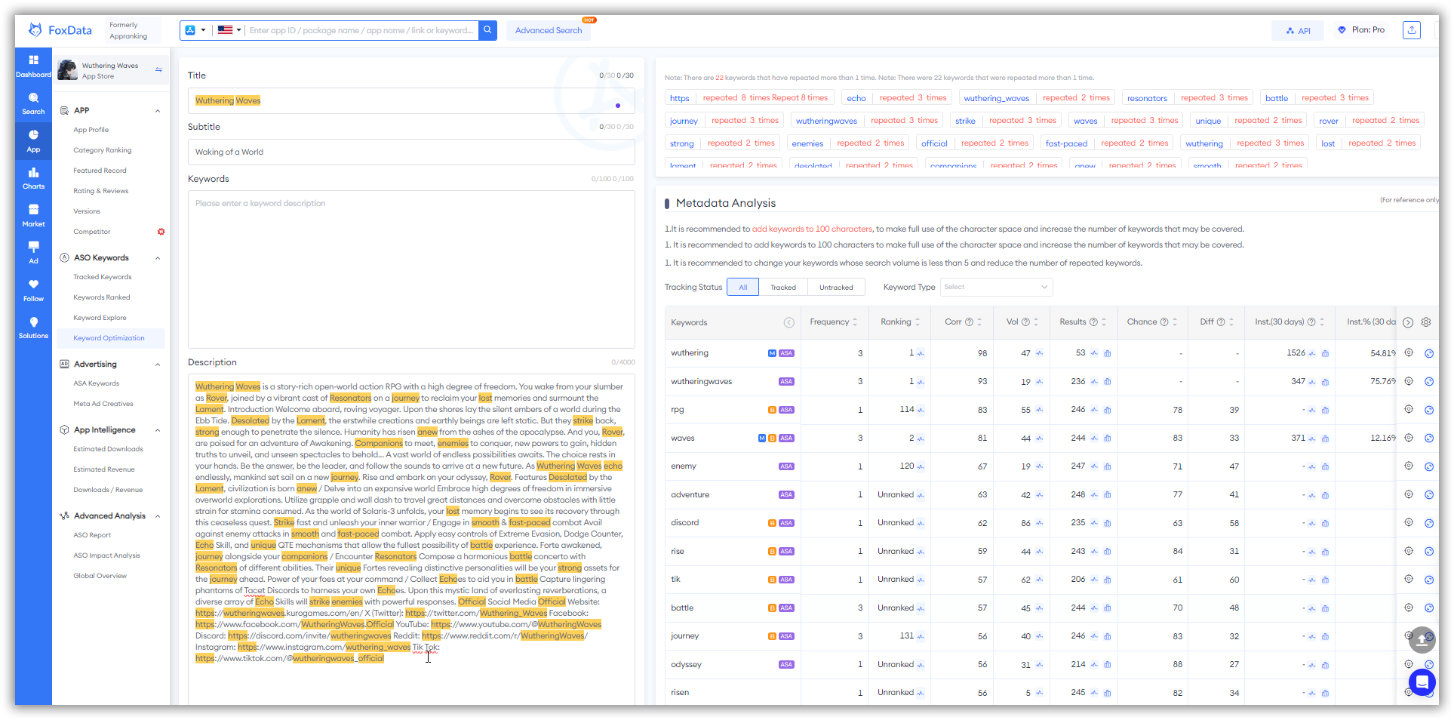This screenshot has height=720, width=1454.
Task: Click the 'add keywords to 100 characters' link
Action: pyautogui.click(x=812, y=229)
